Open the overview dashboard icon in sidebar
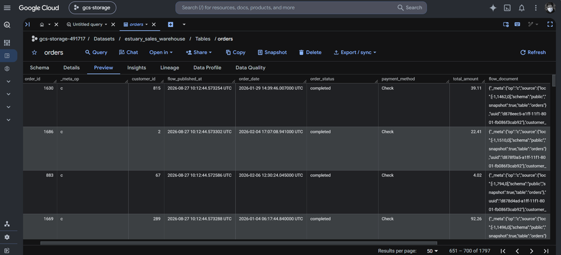Screen dimensions: 561x255 [x=7, y=43]
